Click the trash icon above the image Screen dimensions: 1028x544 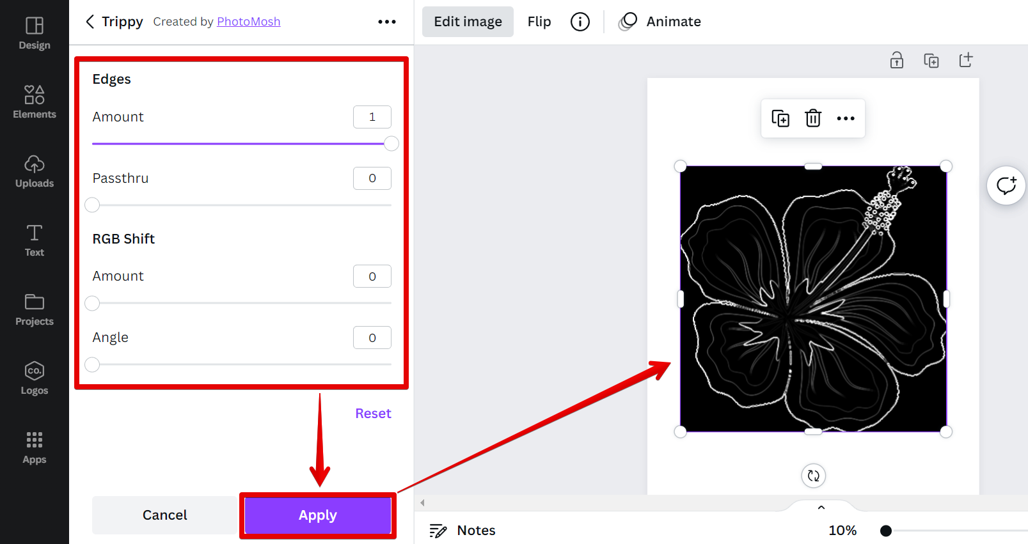point(813,118)
